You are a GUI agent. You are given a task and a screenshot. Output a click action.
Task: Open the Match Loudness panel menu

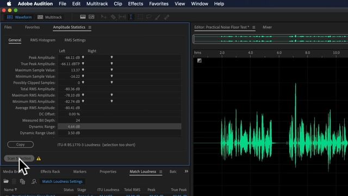pyautogui.click(x=161, y=172)
